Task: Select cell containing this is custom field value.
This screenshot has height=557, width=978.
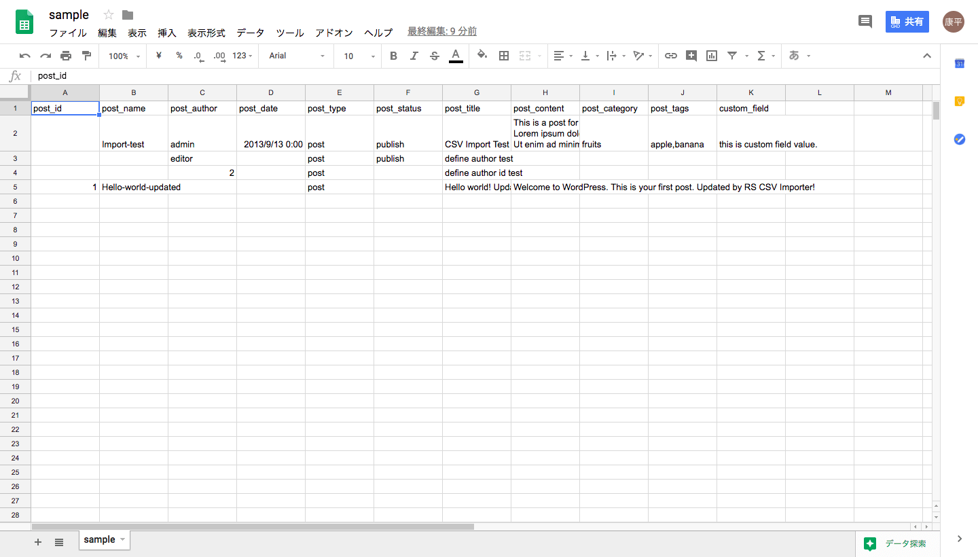Action: [x=751, y=133]
